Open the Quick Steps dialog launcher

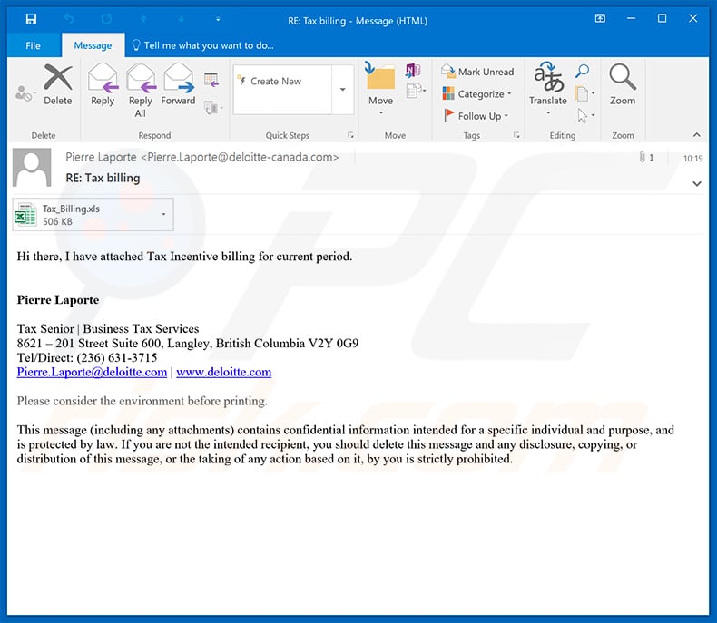350,135
